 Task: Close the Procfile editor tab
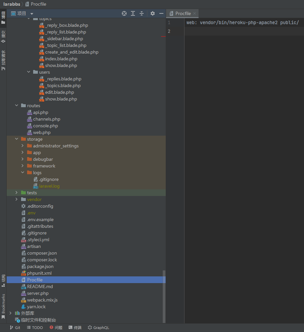(195, 14)
